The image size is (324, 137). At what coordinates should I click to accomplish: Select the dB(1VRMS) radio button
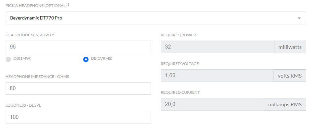tap(86, 59)
